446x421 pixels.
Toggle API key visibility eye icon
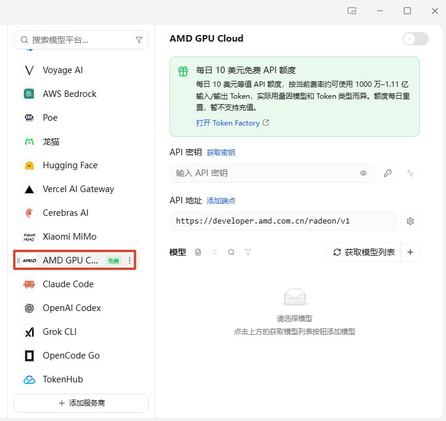(363, 173)
